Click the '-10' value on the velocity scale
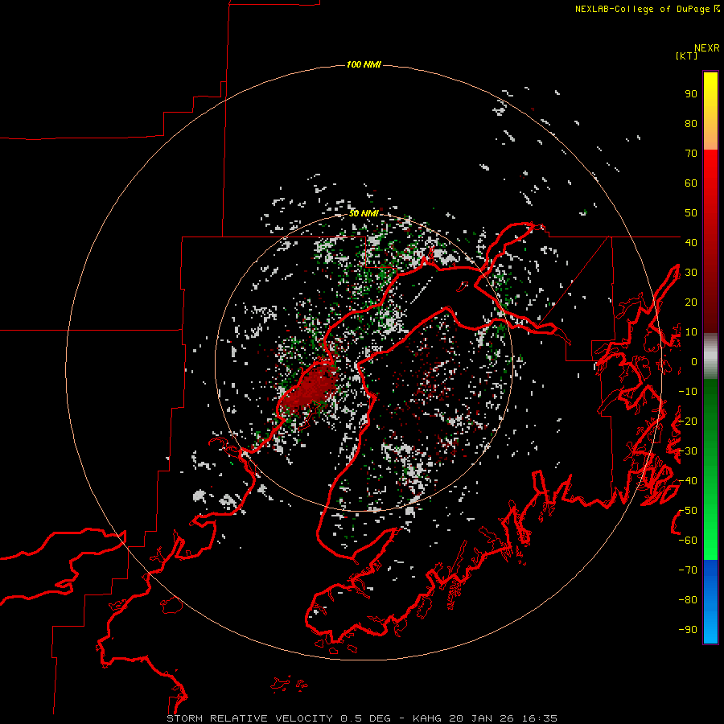 (688, 392)
